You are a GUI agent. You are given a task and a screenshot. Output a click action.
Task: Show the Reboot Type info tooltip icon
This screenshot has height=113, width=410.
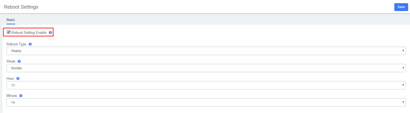30,44
